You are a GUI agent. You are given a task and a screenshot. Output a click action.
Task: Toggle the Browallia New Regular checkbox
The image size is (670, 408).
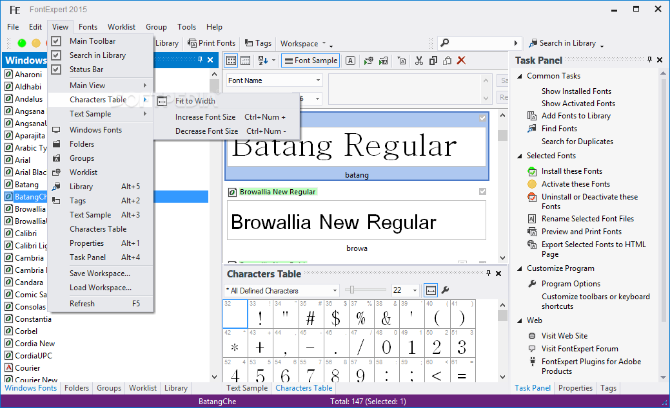coord(482,191)
